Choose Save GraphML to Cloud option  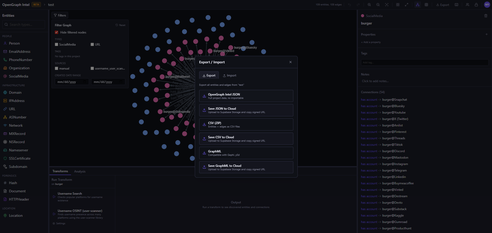[246, 167]
